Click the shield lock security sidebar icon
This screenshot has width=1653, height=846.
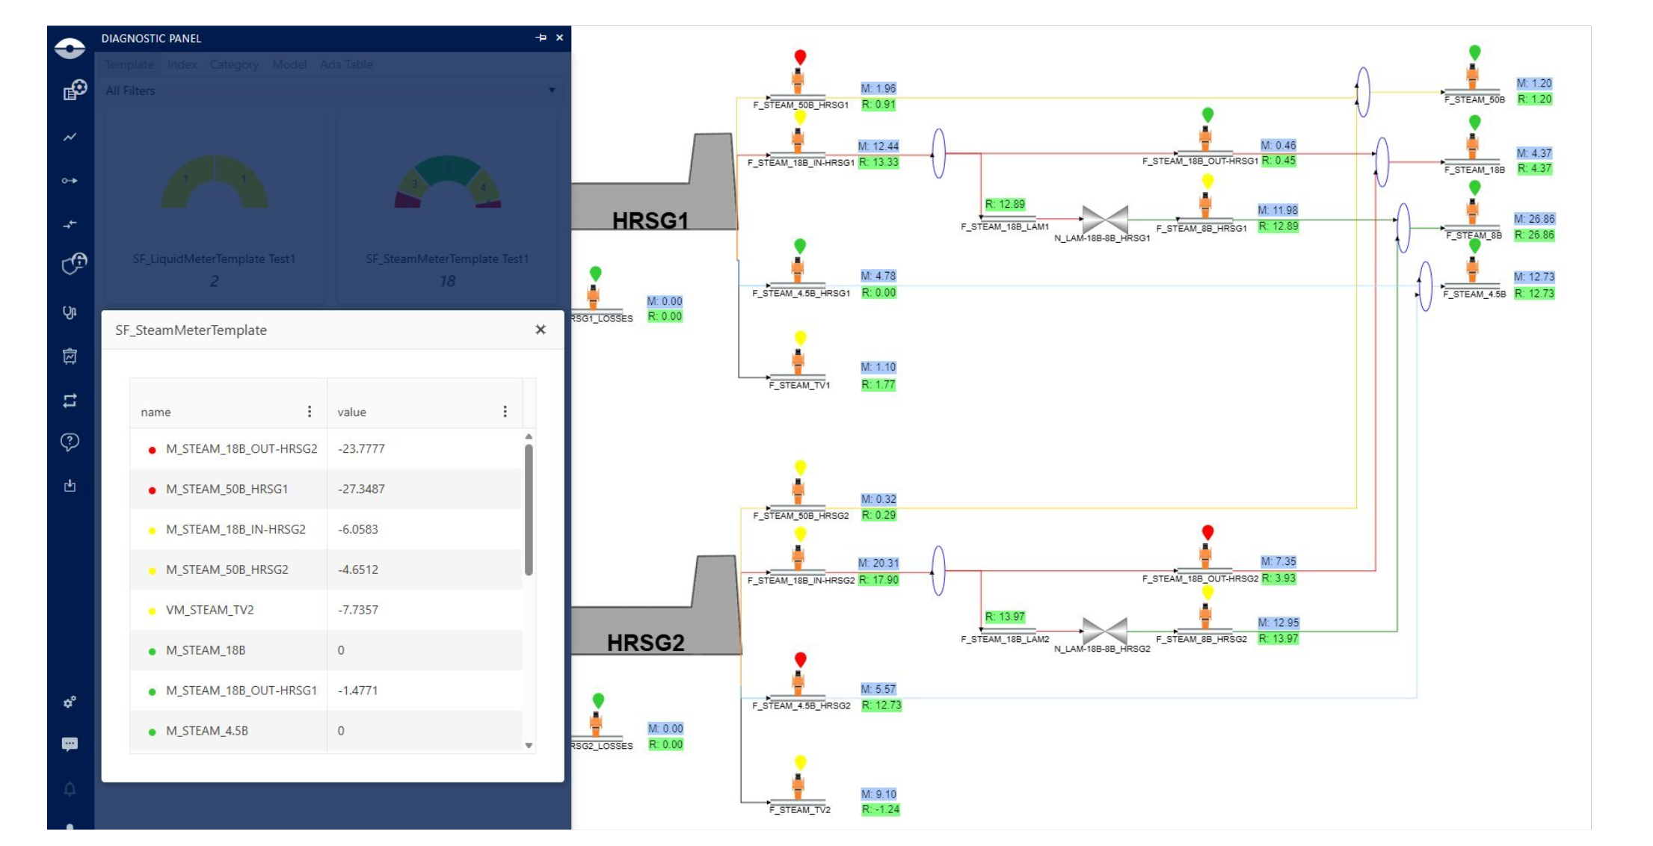(x=74, y=263)
